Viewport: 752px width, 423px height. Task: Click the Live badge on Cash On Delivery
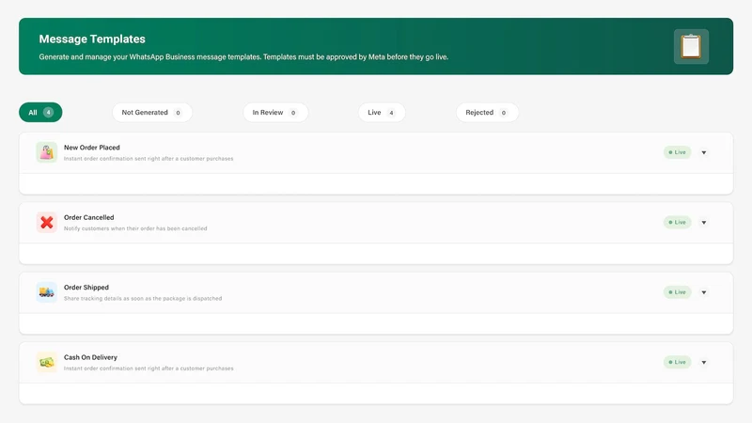677,362
